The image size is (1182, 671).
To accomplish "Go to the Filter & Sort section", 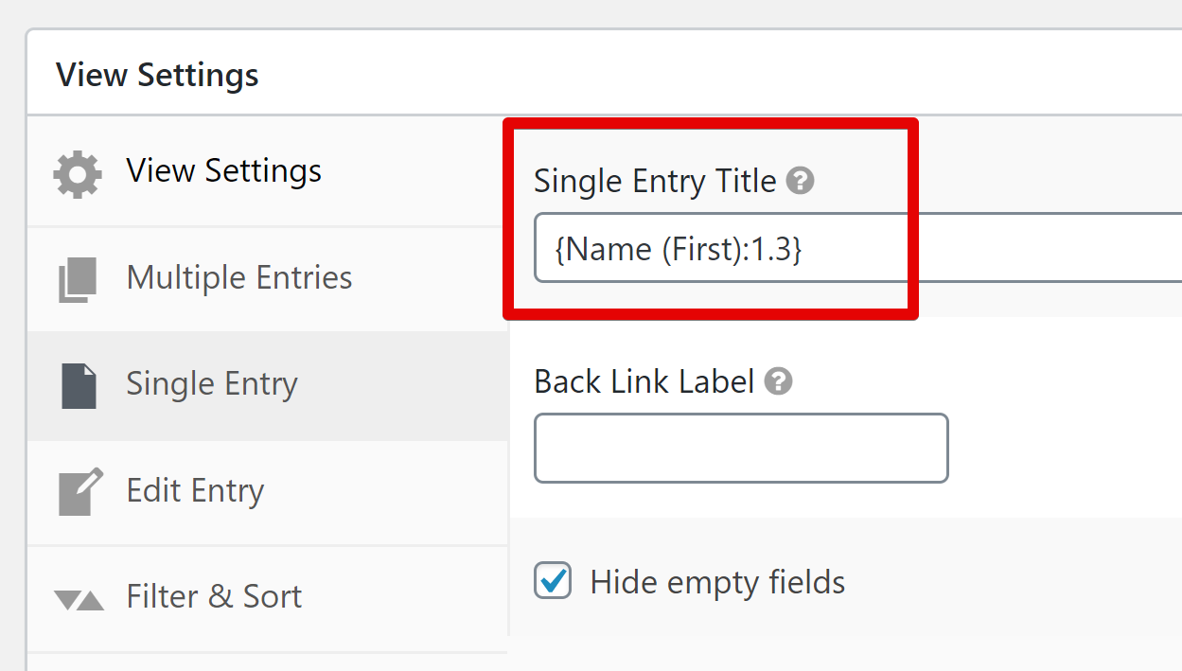I will click(213, 595).
